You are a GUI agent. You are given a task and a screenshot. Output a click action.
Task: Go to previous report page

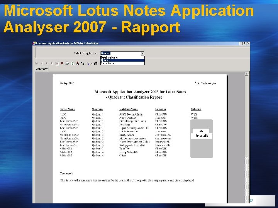click(x=42, y=63)
